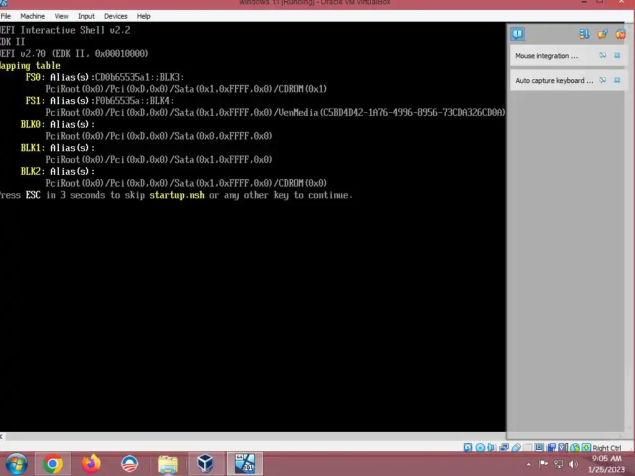Click the keyboard capture green arrow icon
This screenshot has height=476, width=635.
pyautogui.click(x=586, y=447)
